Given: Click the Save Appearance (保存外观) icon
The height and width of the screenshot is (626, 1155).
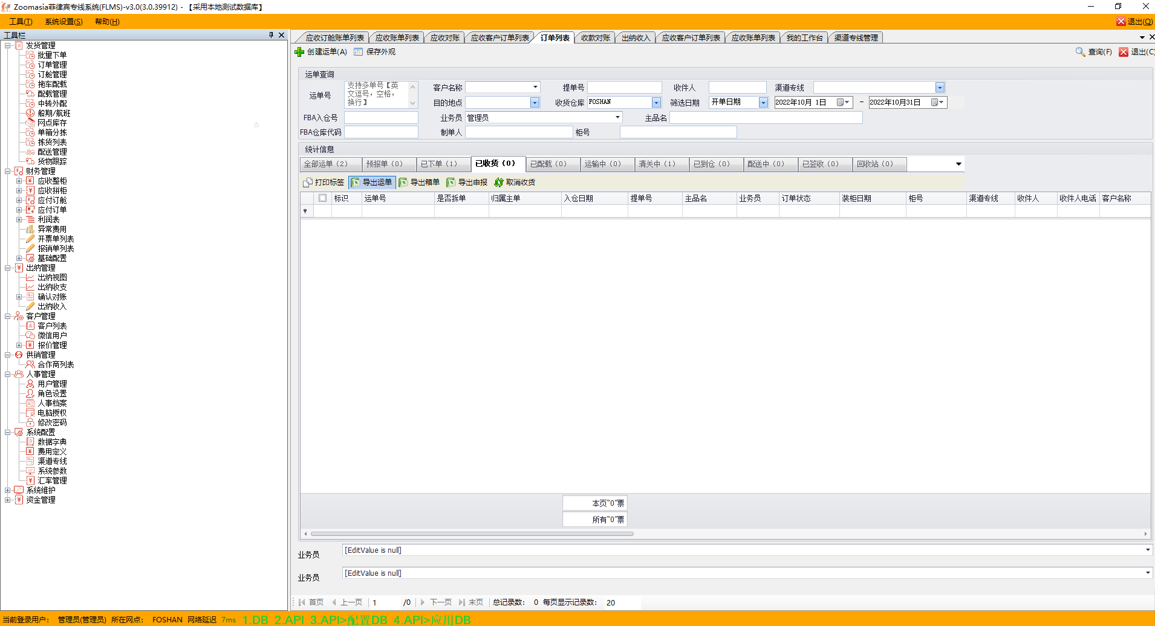Looking at the screenshot, I should [x=359, y=52].
